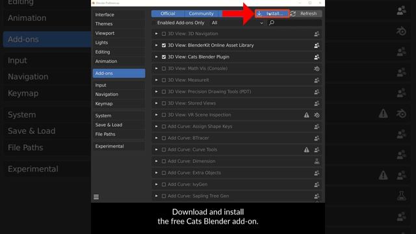Expand Precision Drawing Tools details
This screenshot has width=416, height=234.
point(156,92)
